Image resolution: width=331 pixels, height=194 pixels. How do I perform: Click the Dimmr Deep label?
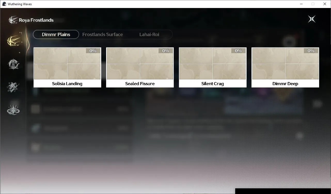[285, 84]
